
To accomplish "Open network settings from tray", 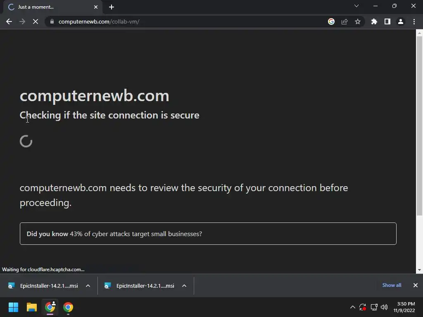I will 374,307.
